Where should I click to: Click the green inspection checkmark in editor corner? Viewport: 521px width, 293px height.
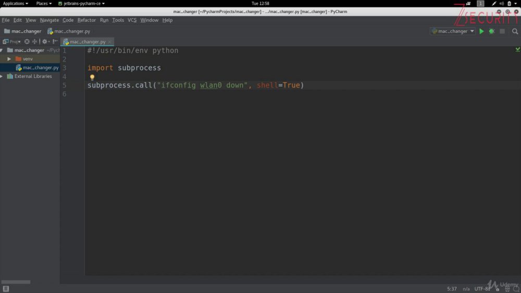click(x=517, y=50)
